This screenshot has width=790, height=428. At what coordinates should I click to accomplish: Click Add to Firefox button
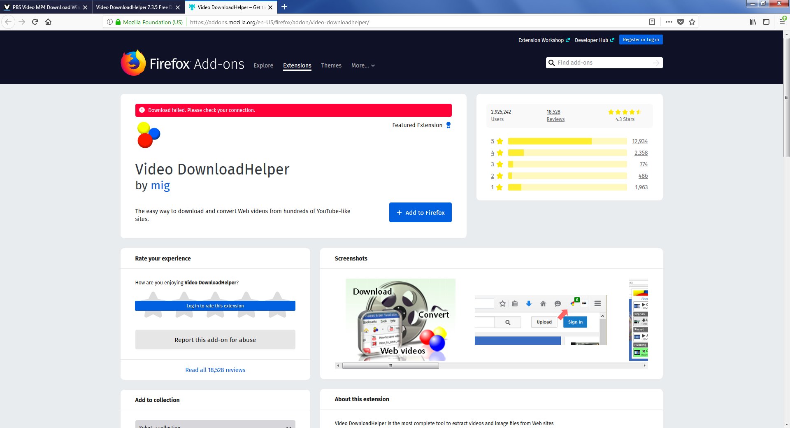(421, 212)
